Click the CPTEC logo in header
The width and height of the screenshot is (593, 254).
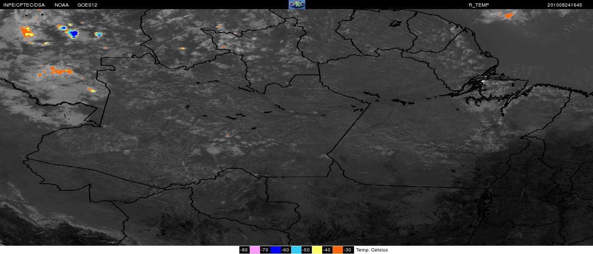click(296, 5)
